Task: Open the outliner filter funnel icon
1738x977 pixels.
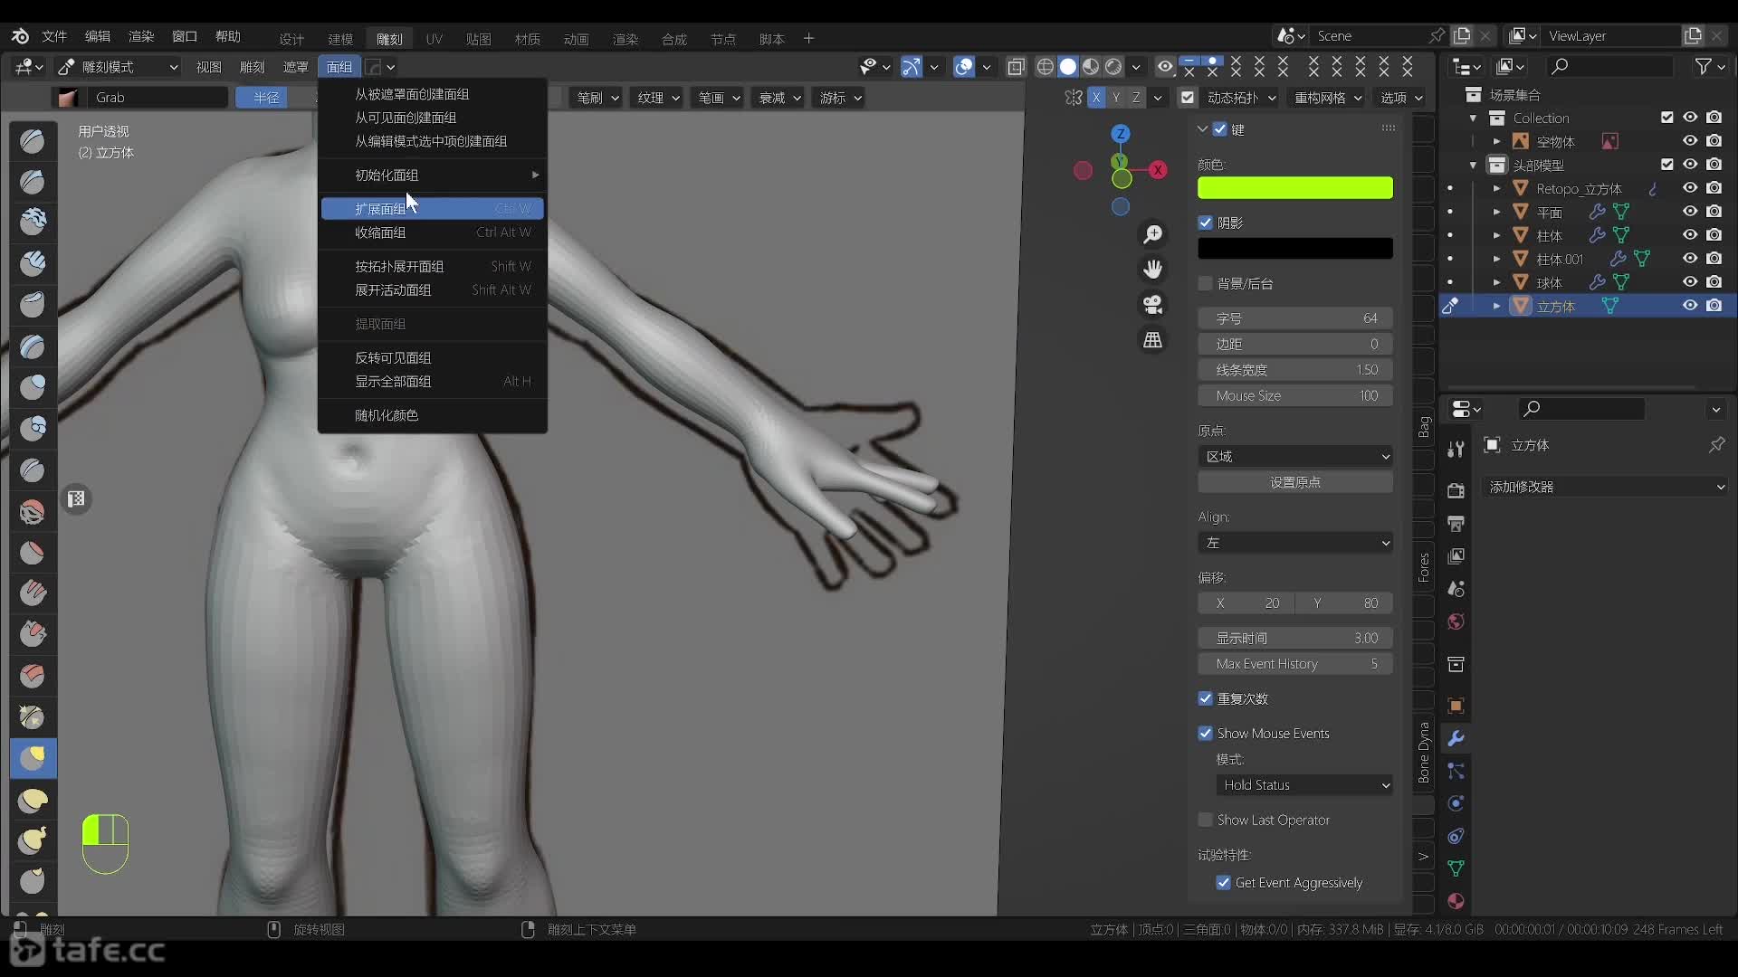Action: point(1704,67)
